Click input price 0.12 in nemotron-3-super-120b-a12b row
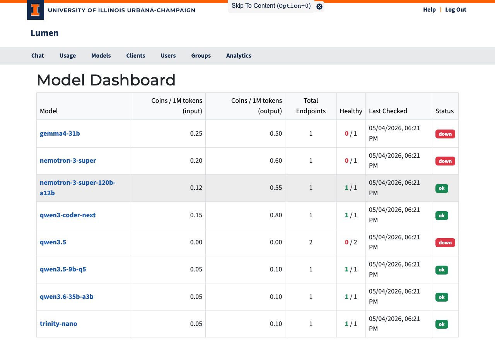495x348 pixels. (196, 188)
